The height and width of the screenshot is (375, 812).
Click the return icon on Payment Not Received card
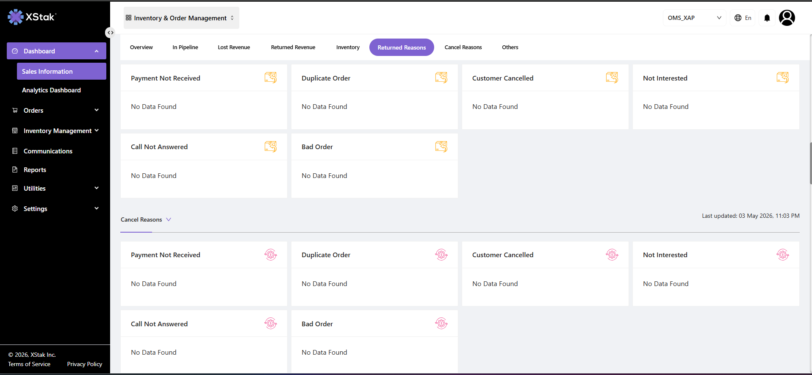tap(271, 78)
